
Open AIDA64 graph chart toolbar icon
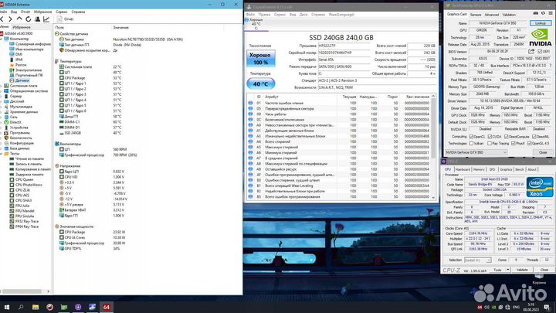(46, 19)
